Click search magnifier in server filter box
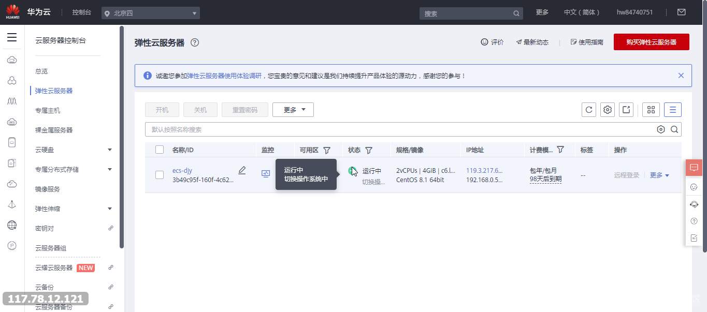Viewport: 707px width, 312px height. pyautogui.click(x=674, y=129)
